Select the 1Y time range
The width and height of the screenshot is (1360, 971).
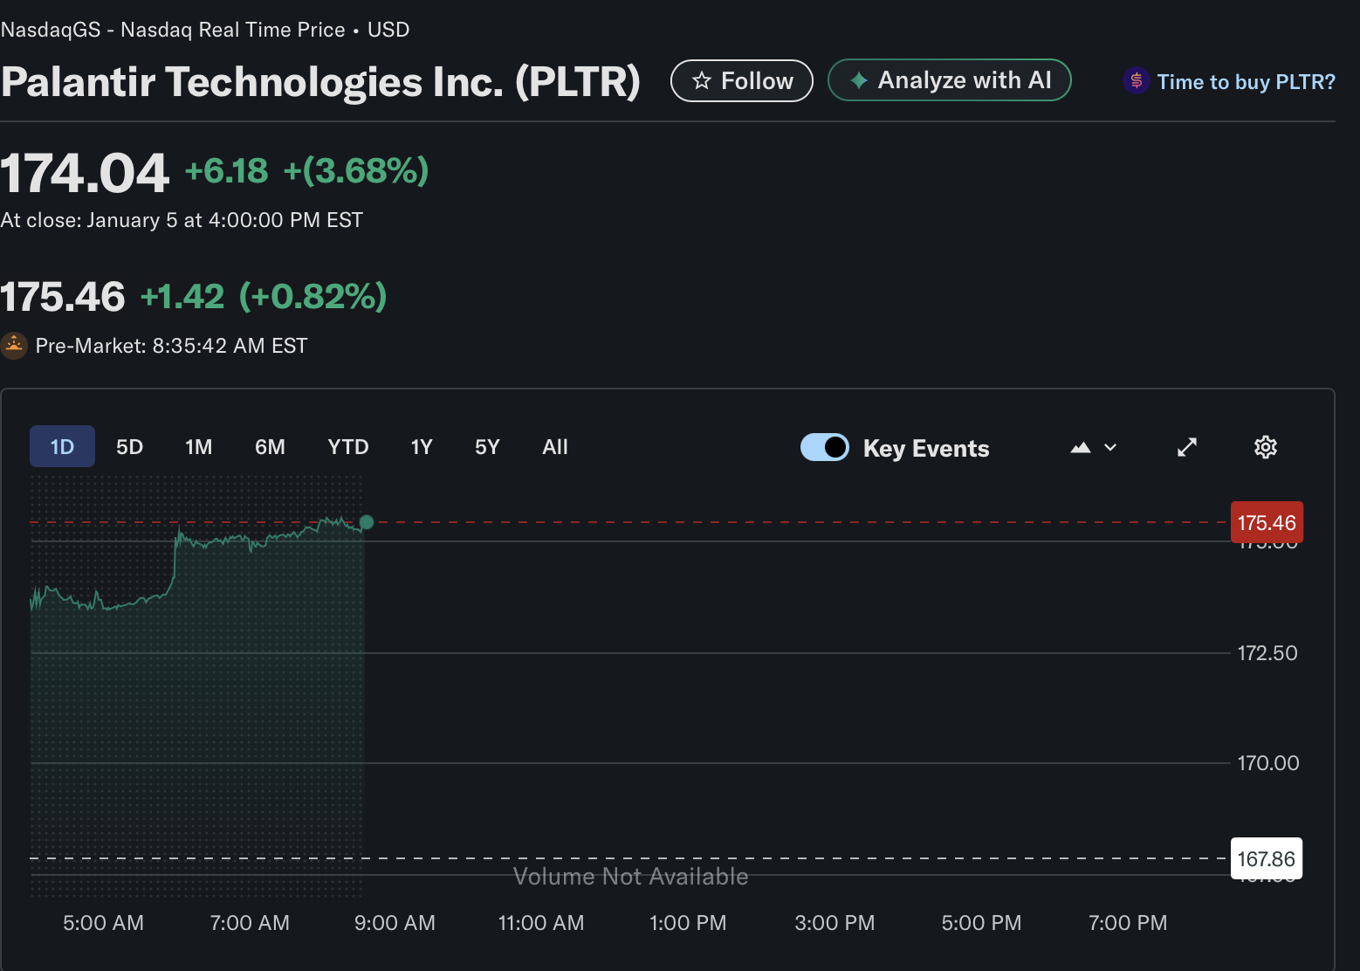[422, 447]
